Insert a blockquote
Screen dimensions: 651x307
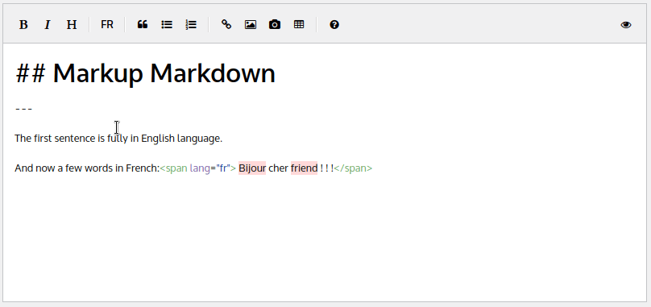(x=143, y=25)
